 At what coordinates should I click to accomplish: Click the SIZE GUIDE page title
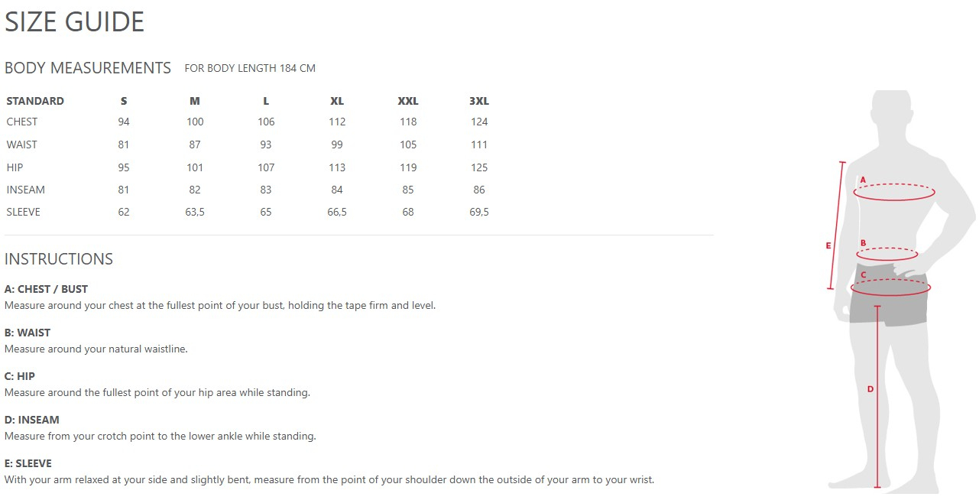[74, 22]
